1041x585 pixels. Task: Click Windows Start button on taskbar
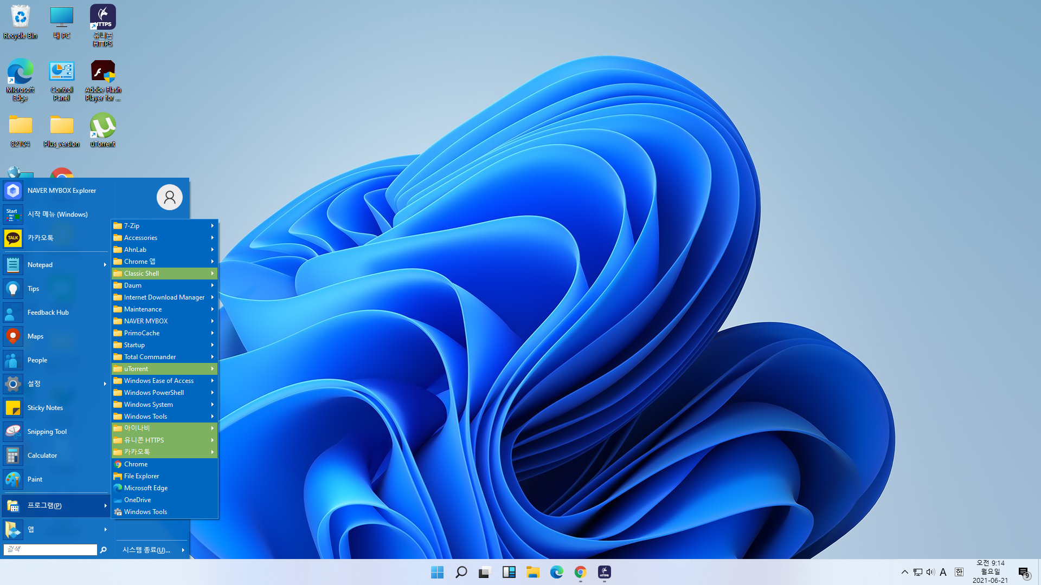coord(437,572)
